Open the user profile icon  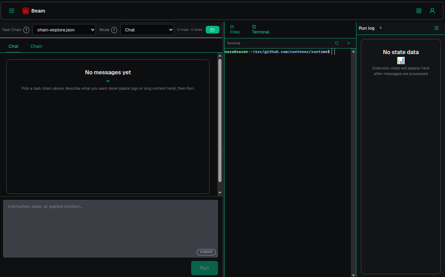tap(432, 11)
